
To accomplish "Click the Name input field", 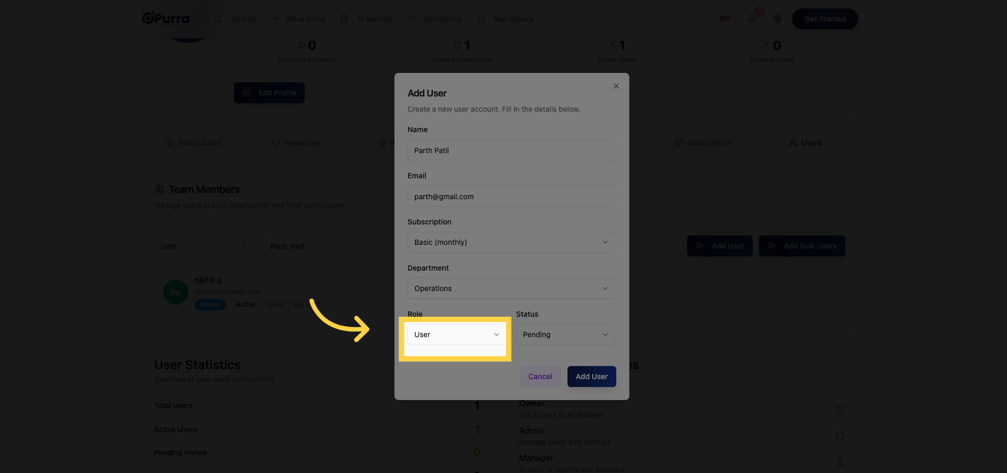I will (511, 150).
